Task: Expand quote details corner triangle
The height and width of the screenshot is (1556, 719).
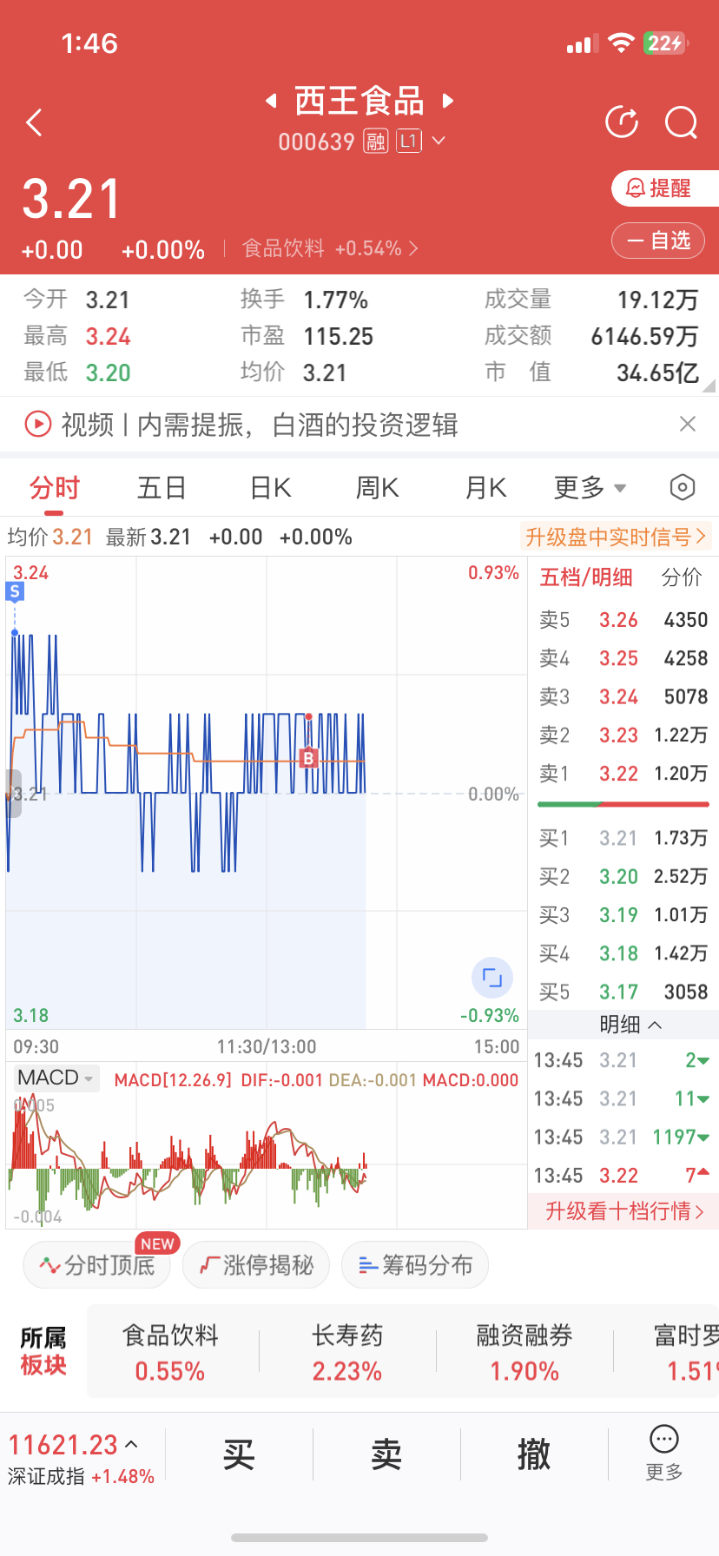Action: tap(709, 386)
